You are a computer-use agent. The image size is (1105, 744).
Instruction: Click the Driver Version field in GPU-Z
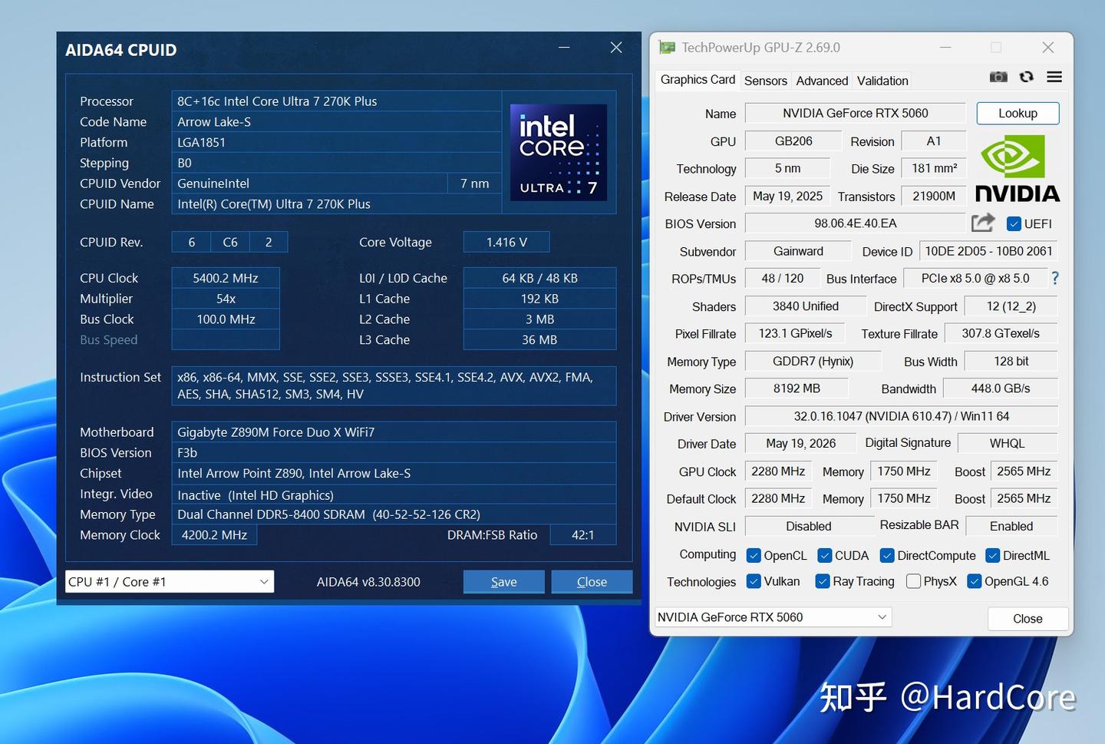pyautogui.click(x=902, y=416)
